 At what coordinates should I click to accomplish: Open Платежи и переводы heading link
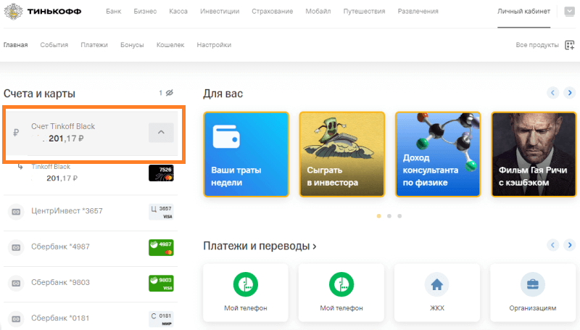tap(260, 246)
